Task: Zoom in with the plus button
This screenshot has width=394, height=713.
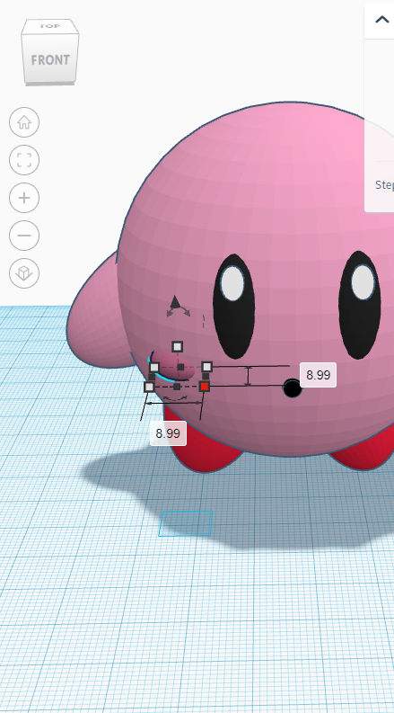Action: click(x=24, y=198)
